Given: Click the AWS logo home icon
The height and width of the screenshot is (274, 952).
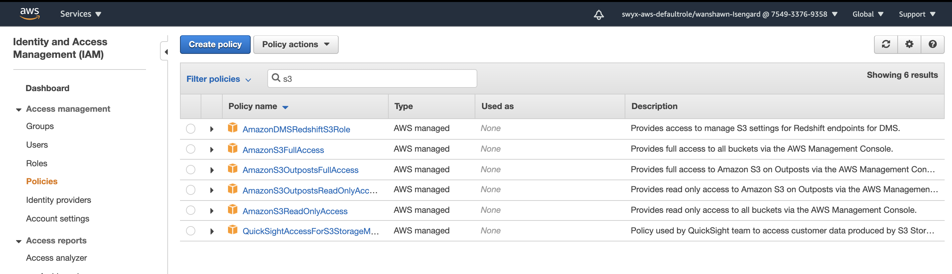Looking at the screenshot, I should click(30, 14).
